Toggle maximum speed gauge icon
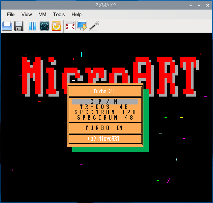 [45, 26]
